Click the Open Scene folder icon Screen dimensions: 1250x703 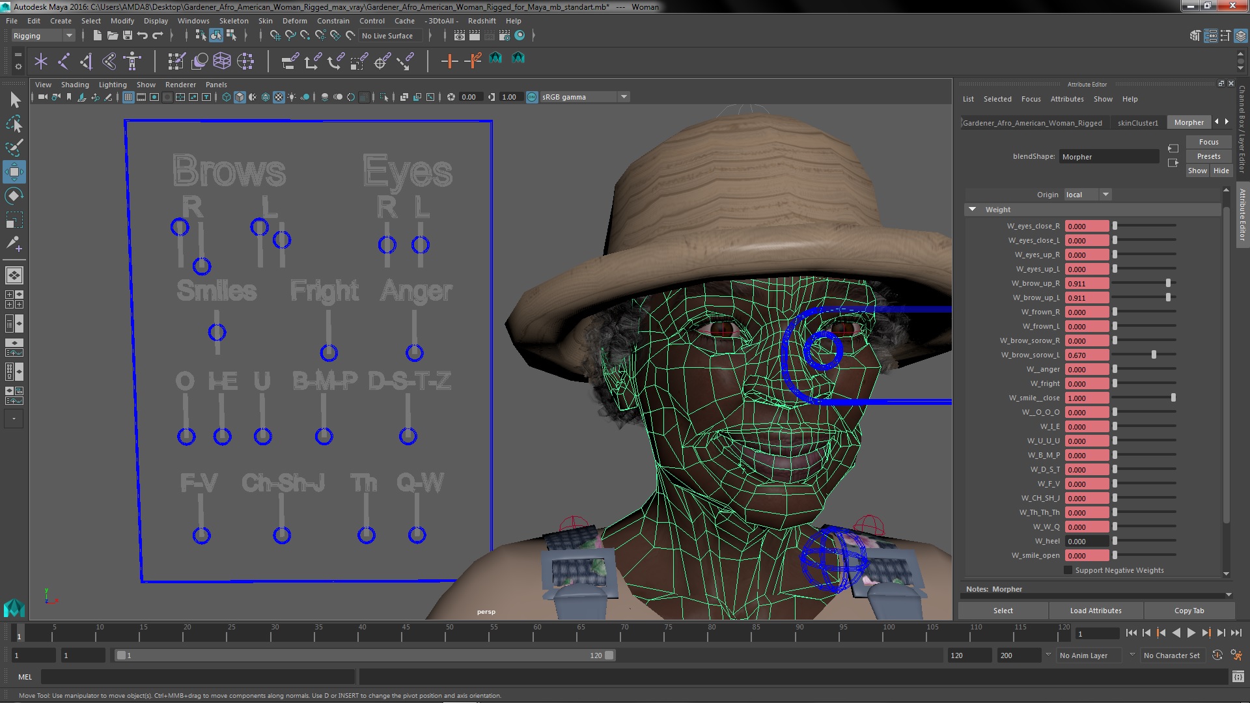tap(112, 36)
